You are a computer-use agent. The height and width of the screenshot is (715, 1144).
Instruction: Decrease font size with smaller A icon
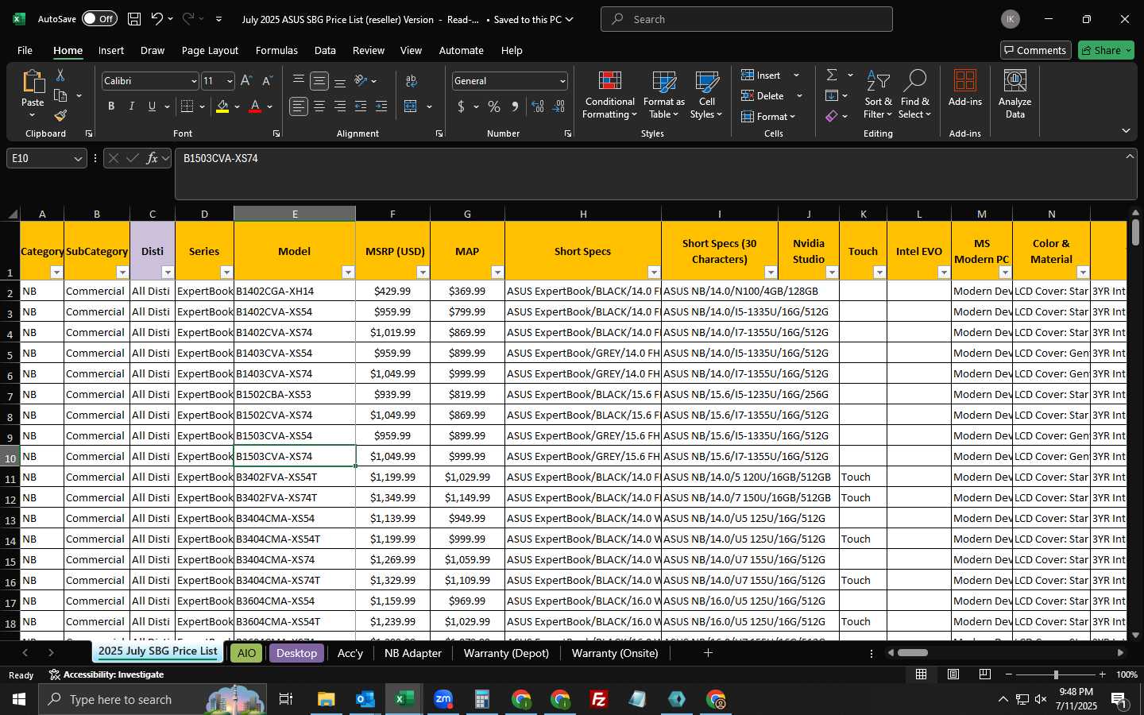pos(267,81)
